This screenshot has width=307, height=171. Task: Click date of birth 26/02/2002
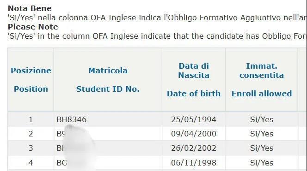click(194, 148)
